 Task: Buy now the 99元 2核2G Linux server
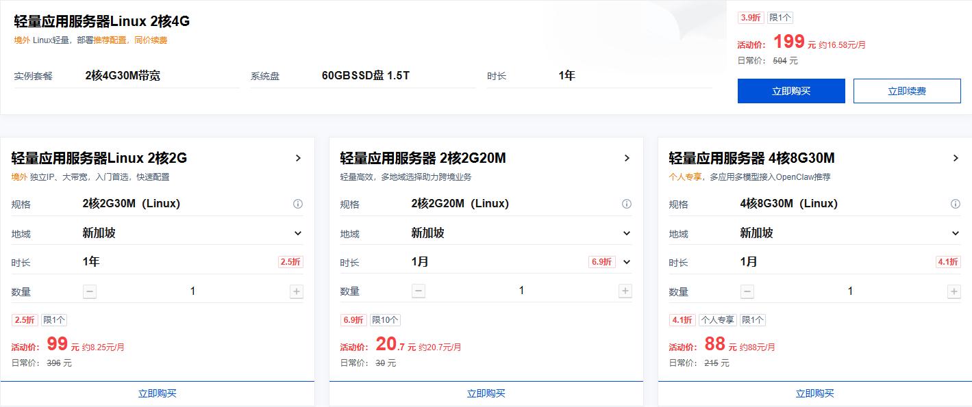158,393
